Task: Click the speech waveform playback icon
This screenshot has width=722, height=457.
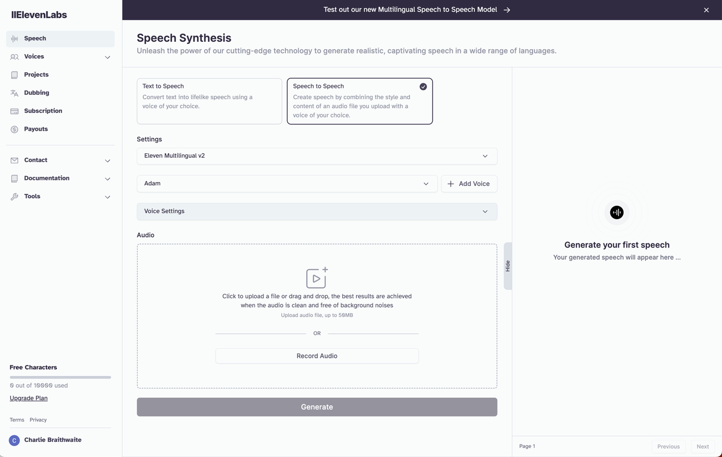Action: (617, 212)
